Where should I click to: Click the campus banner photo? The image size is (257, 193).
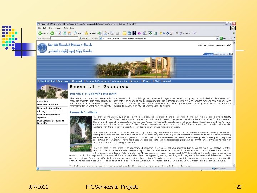coord(135,68)
